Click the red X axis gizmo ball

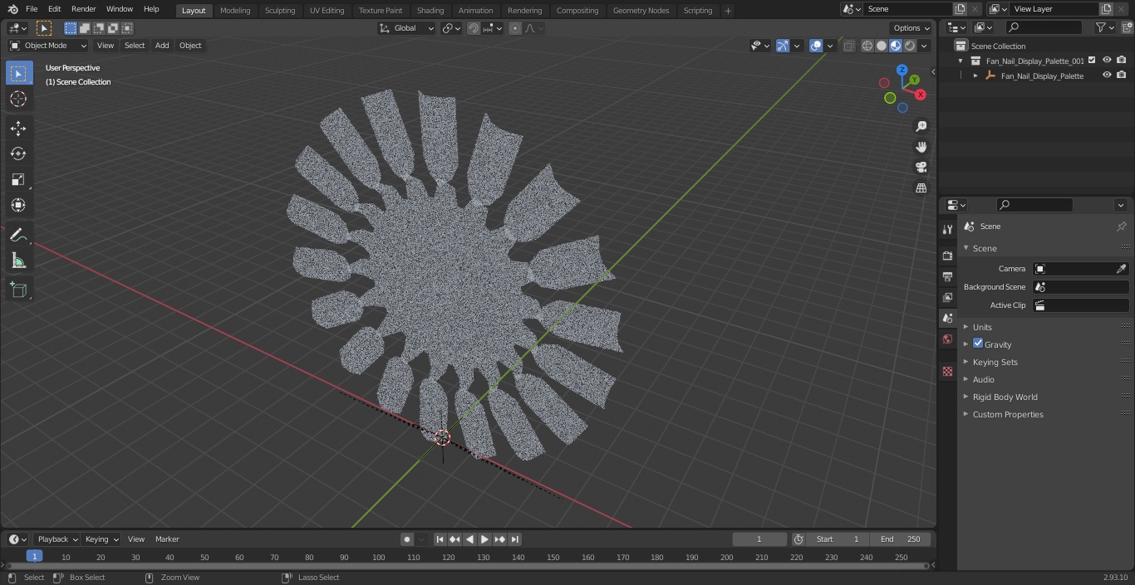click(x=920, y=95)
